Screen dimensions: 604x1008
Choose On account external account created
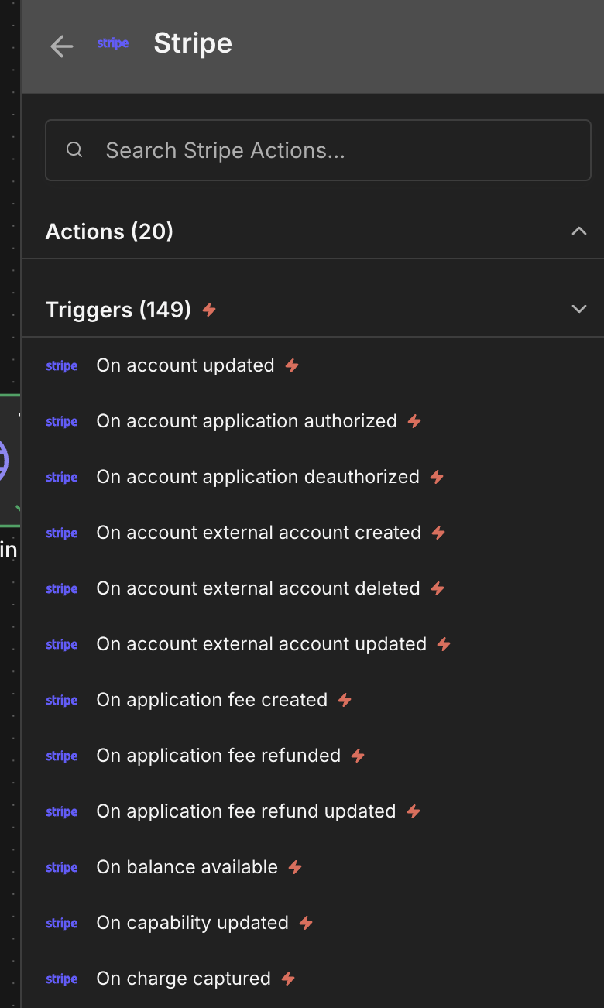[x=313, y=533]
